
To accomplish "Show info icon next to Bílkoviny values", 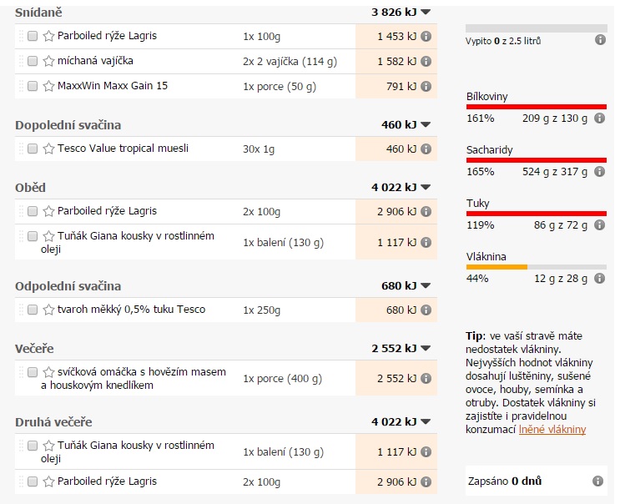I will click(599, 118).
